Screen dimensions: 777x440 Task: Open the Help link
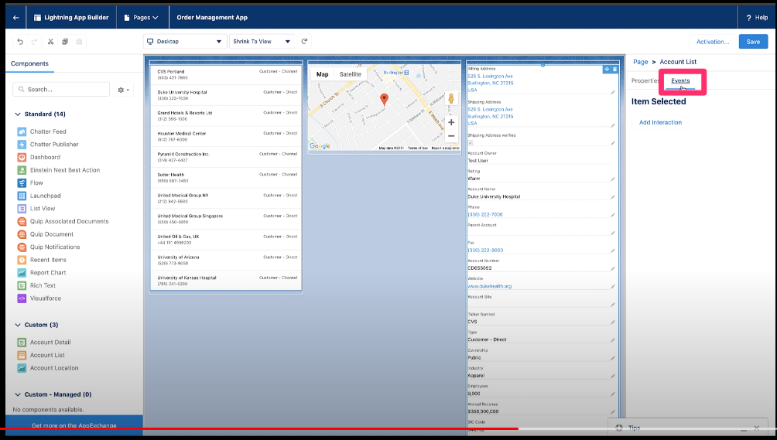pos(757,17)
